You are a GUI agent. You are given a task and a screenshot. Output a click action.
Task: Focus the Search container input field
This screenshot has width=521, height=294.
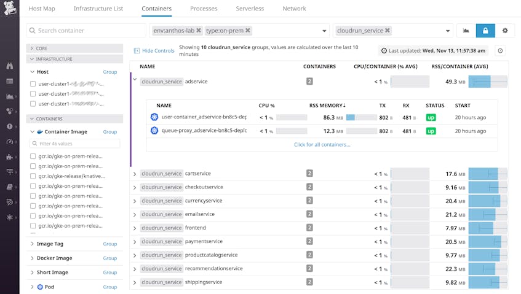[x=86, y=31]
